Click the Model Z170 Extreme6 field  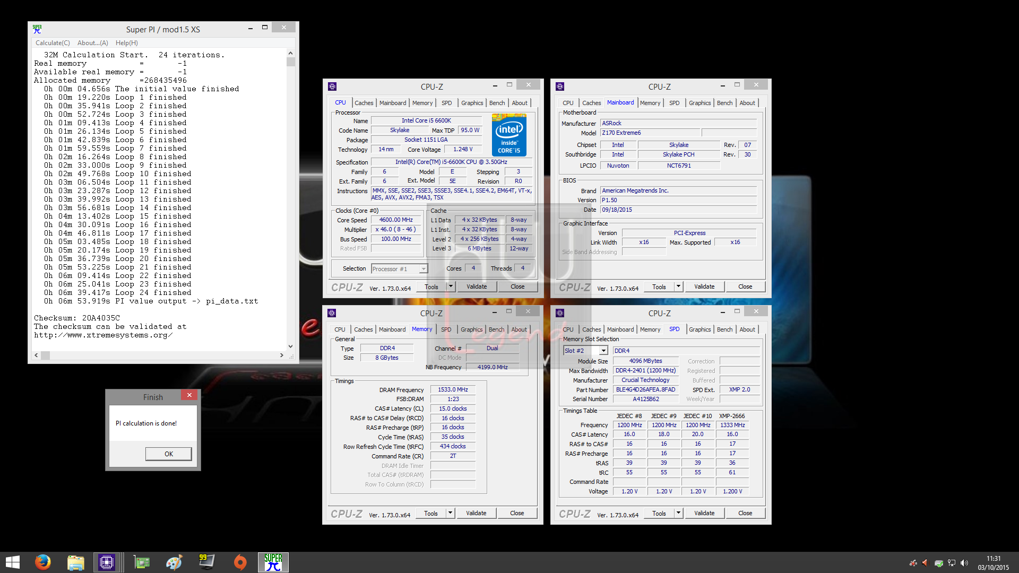pyautogui.click(x=651, y=133)
